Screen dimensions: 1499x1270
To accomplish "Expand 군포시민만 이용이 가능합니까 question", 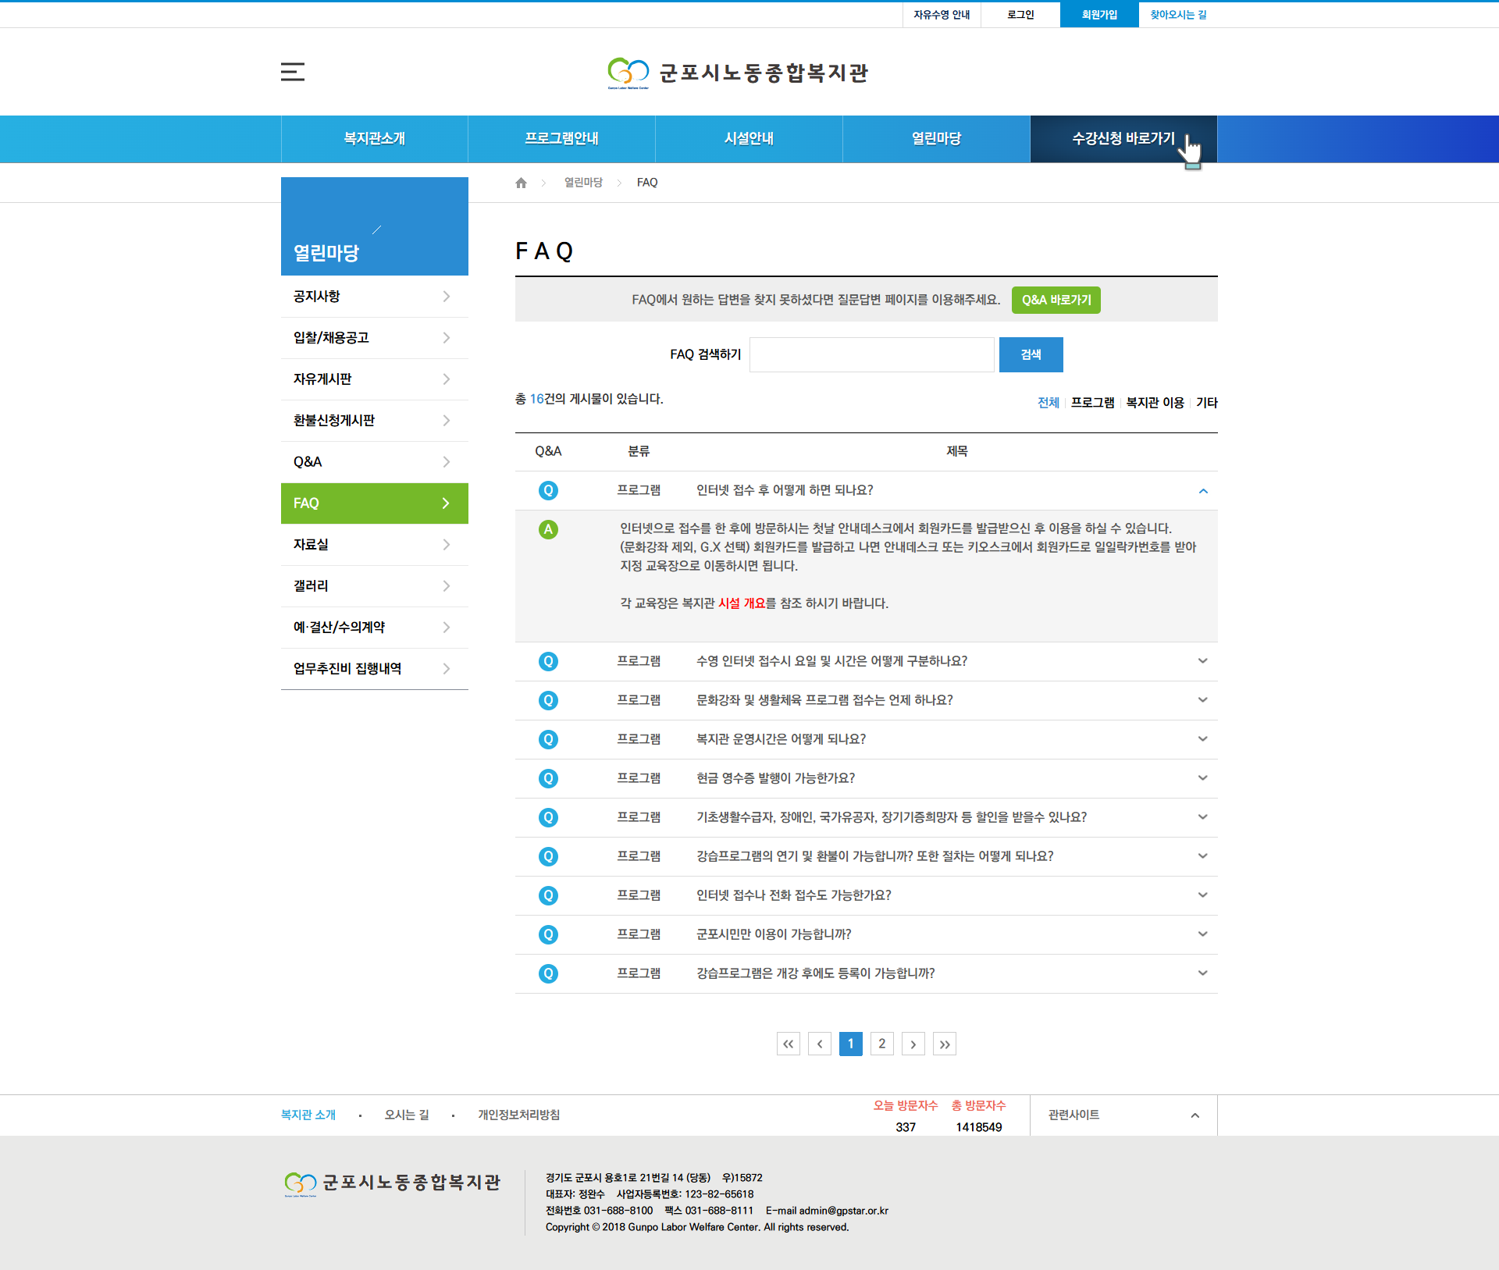I will pos(1202,934).
